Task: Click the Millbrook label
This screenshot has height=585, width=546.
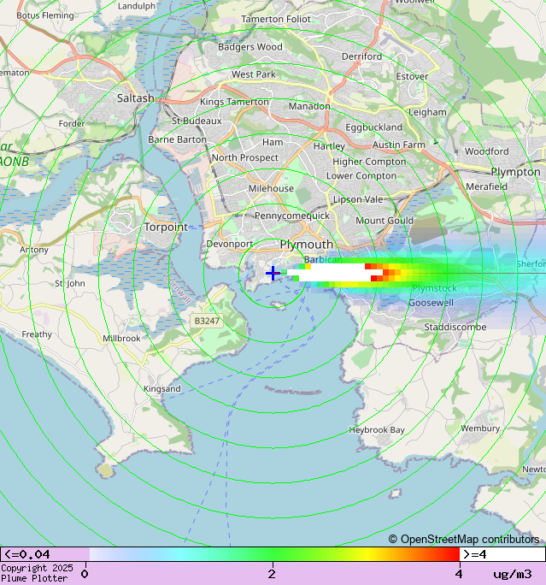Action: [x=121, y=339]
